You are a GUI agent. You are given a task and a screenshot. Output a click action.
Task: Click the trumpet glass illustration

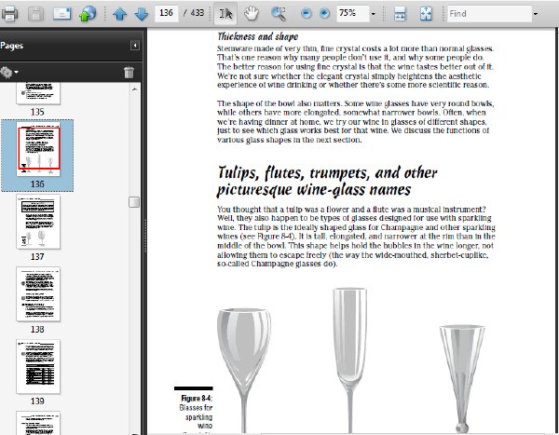coord(462,378)
